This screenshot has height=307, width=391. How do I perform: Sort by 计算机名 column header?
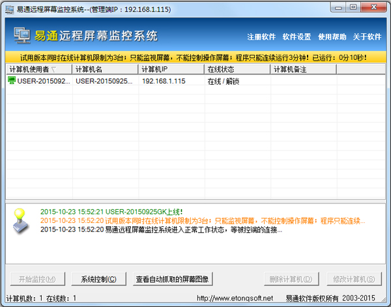tap(104, 68)
